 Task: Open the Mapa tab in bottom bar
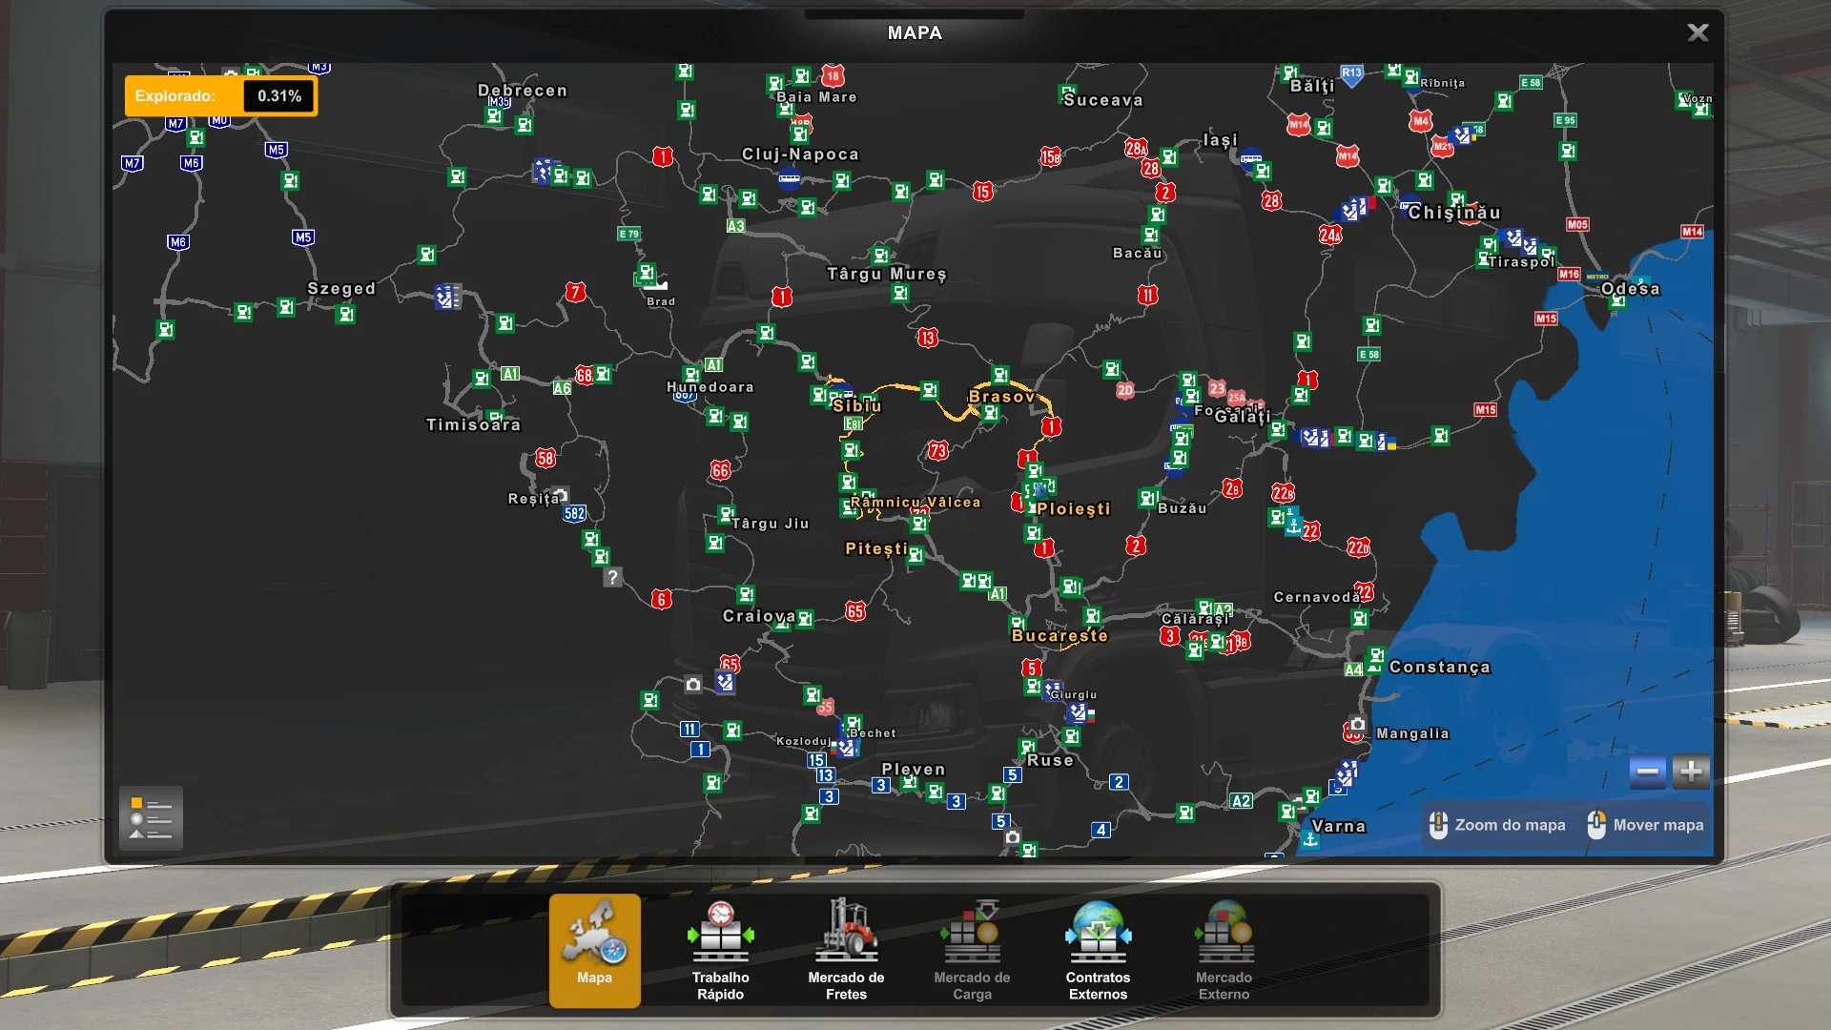coord(594,949)
